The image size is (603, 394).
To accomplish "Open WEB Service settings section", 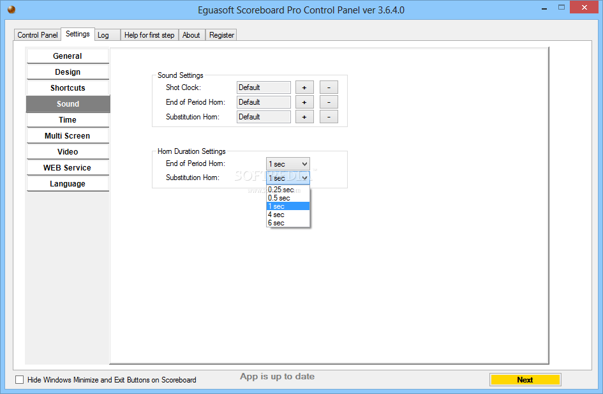I will [x=68, y=168].
